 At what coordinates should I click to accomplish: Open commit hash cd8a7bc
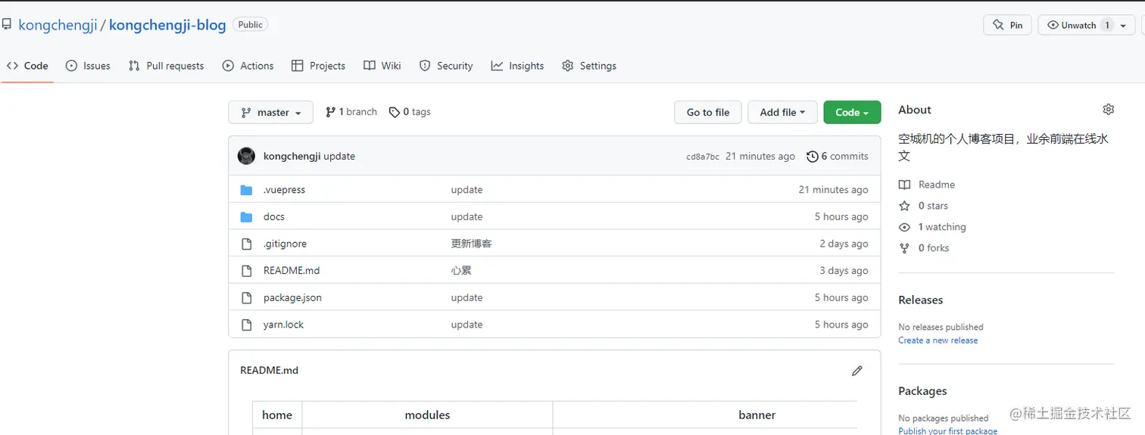(703, 157)
